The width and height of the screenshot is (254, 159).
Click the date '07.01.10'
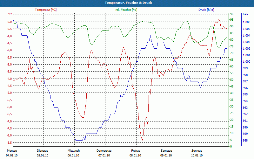pos(104,156)
